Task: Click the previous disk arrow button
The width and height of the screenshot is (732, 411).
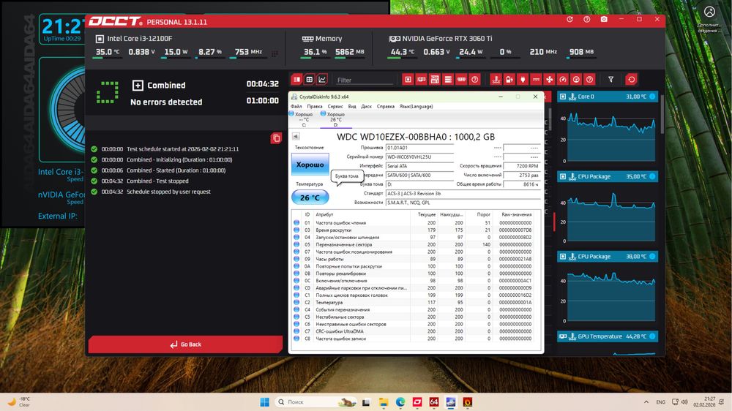Action: (x=296, y=137)
